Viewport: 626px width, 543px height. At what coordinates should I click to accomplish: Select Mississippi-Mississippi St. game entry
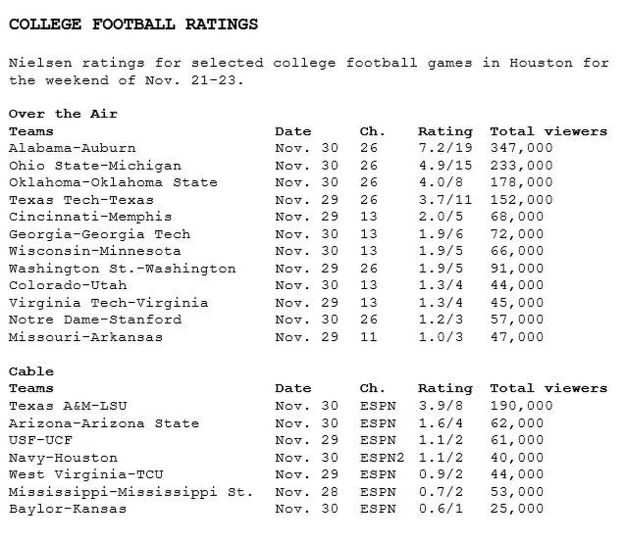tap(131, 492)
